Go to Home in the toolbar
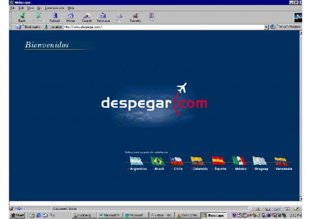Viewport: 311px width, 219px height. [71, 17]
